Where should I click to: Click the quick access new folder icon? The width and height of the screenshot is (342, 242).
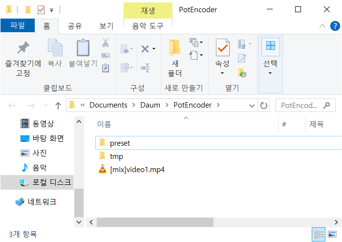click(28, 10)
